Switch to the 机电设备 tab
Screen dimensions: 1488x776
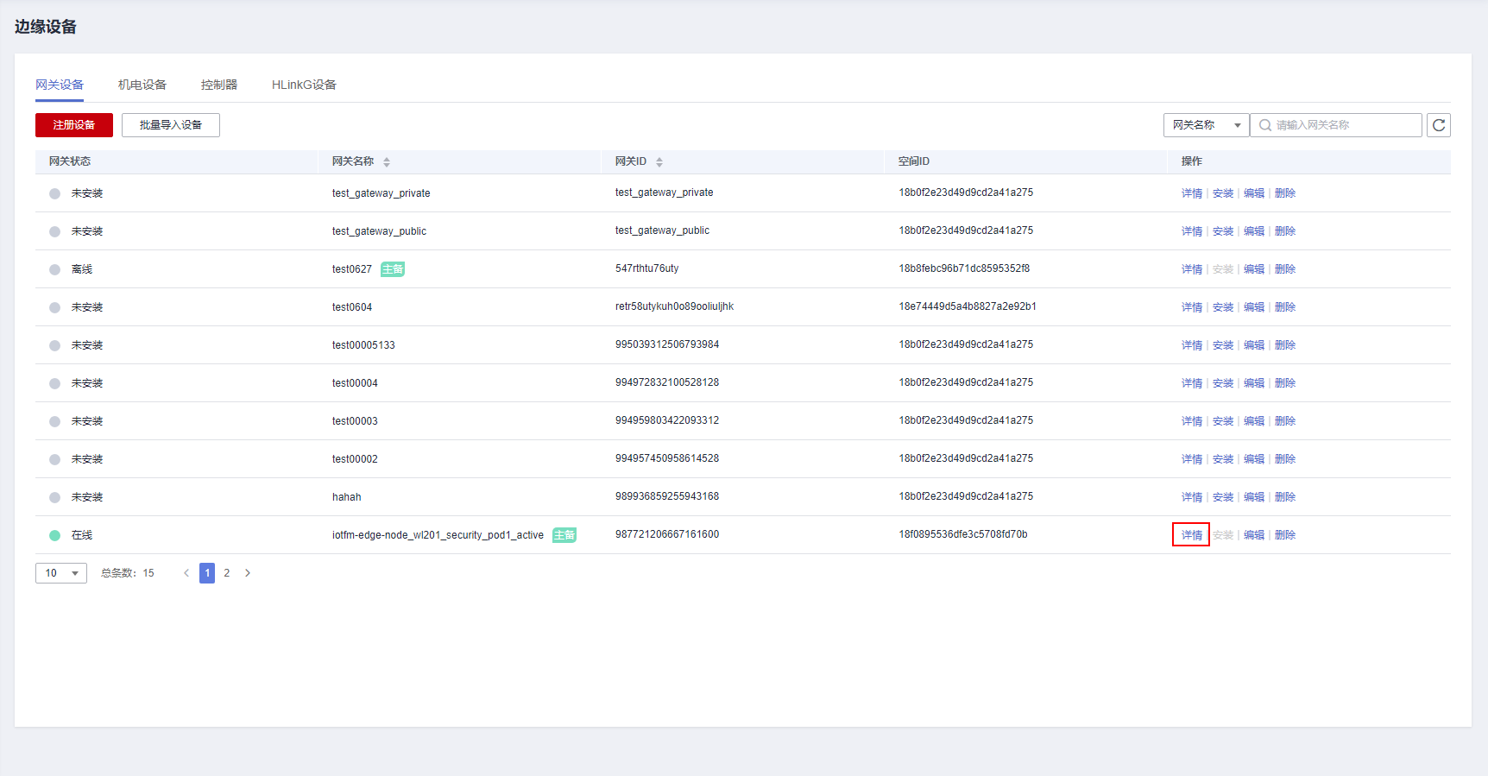[142, 85]
